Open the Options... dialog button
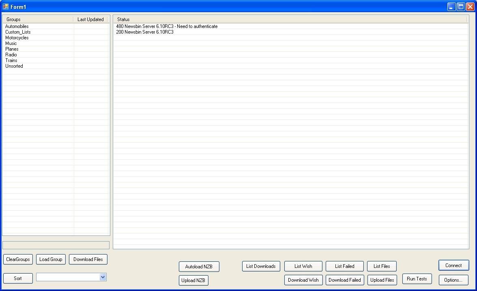The height and width of the screenshot is (291, 477). pos(453,280)
